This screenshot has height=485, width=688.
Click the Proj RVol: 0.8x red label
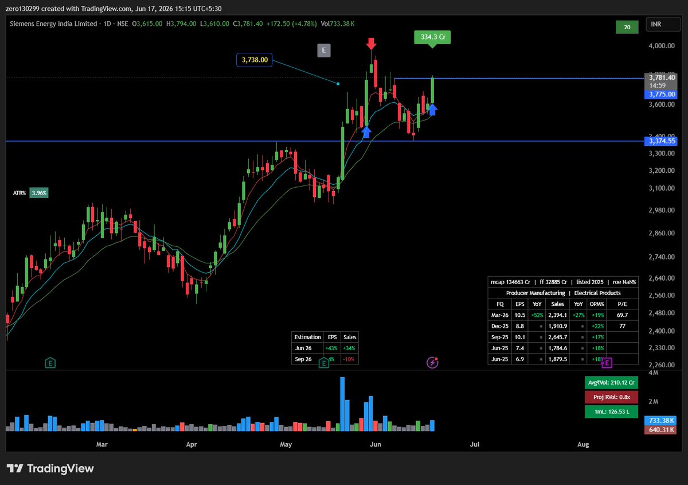coord(611,397)
